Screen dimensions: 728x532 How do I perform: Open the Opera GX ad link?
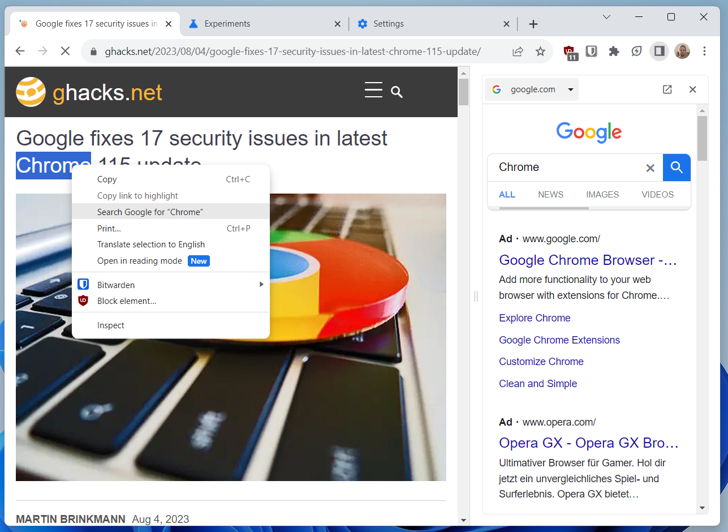(588, 443)
